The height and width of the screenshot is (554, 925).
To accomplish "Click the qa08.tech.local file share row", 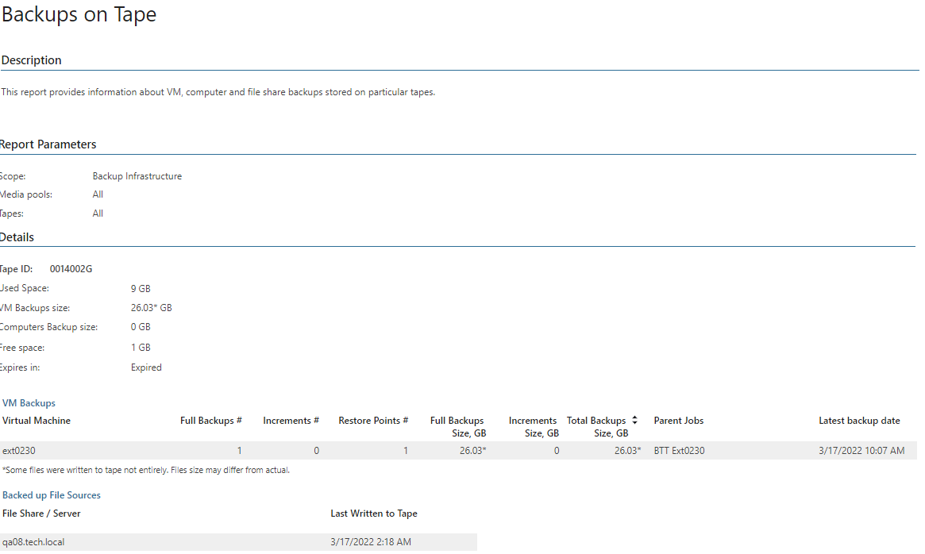I will click(x=238, y=542).
